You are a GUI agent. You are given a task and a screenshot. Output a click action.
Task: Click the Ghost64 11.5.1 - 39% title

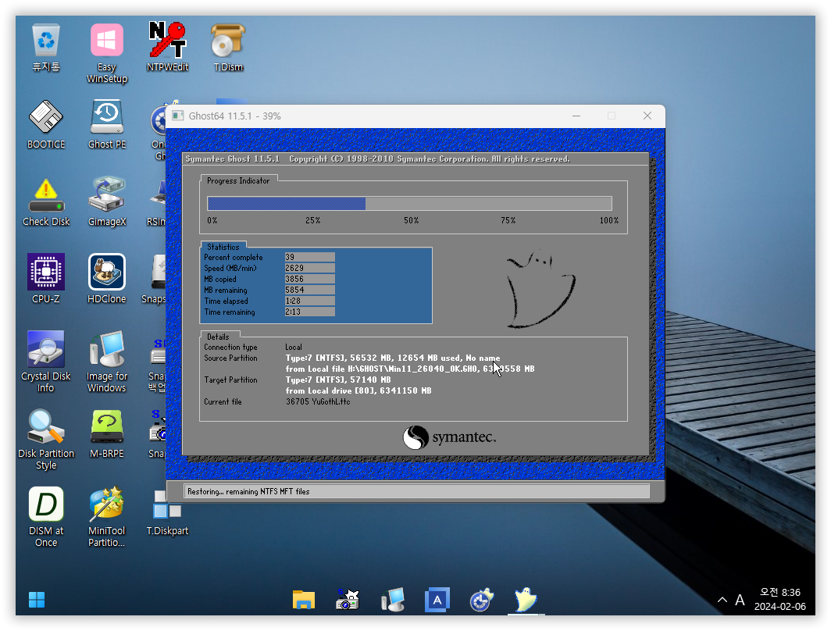click(234, 116)
